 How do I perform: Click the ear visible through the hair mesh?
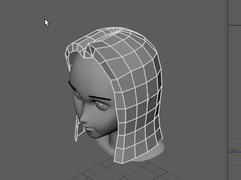pyautogui.click(x=149, y=99)
